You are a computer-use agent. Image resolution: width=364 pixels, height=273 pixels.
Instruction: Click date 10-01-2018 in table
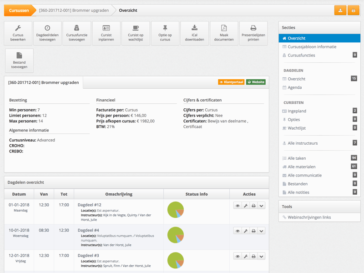(x=19, y=230)
